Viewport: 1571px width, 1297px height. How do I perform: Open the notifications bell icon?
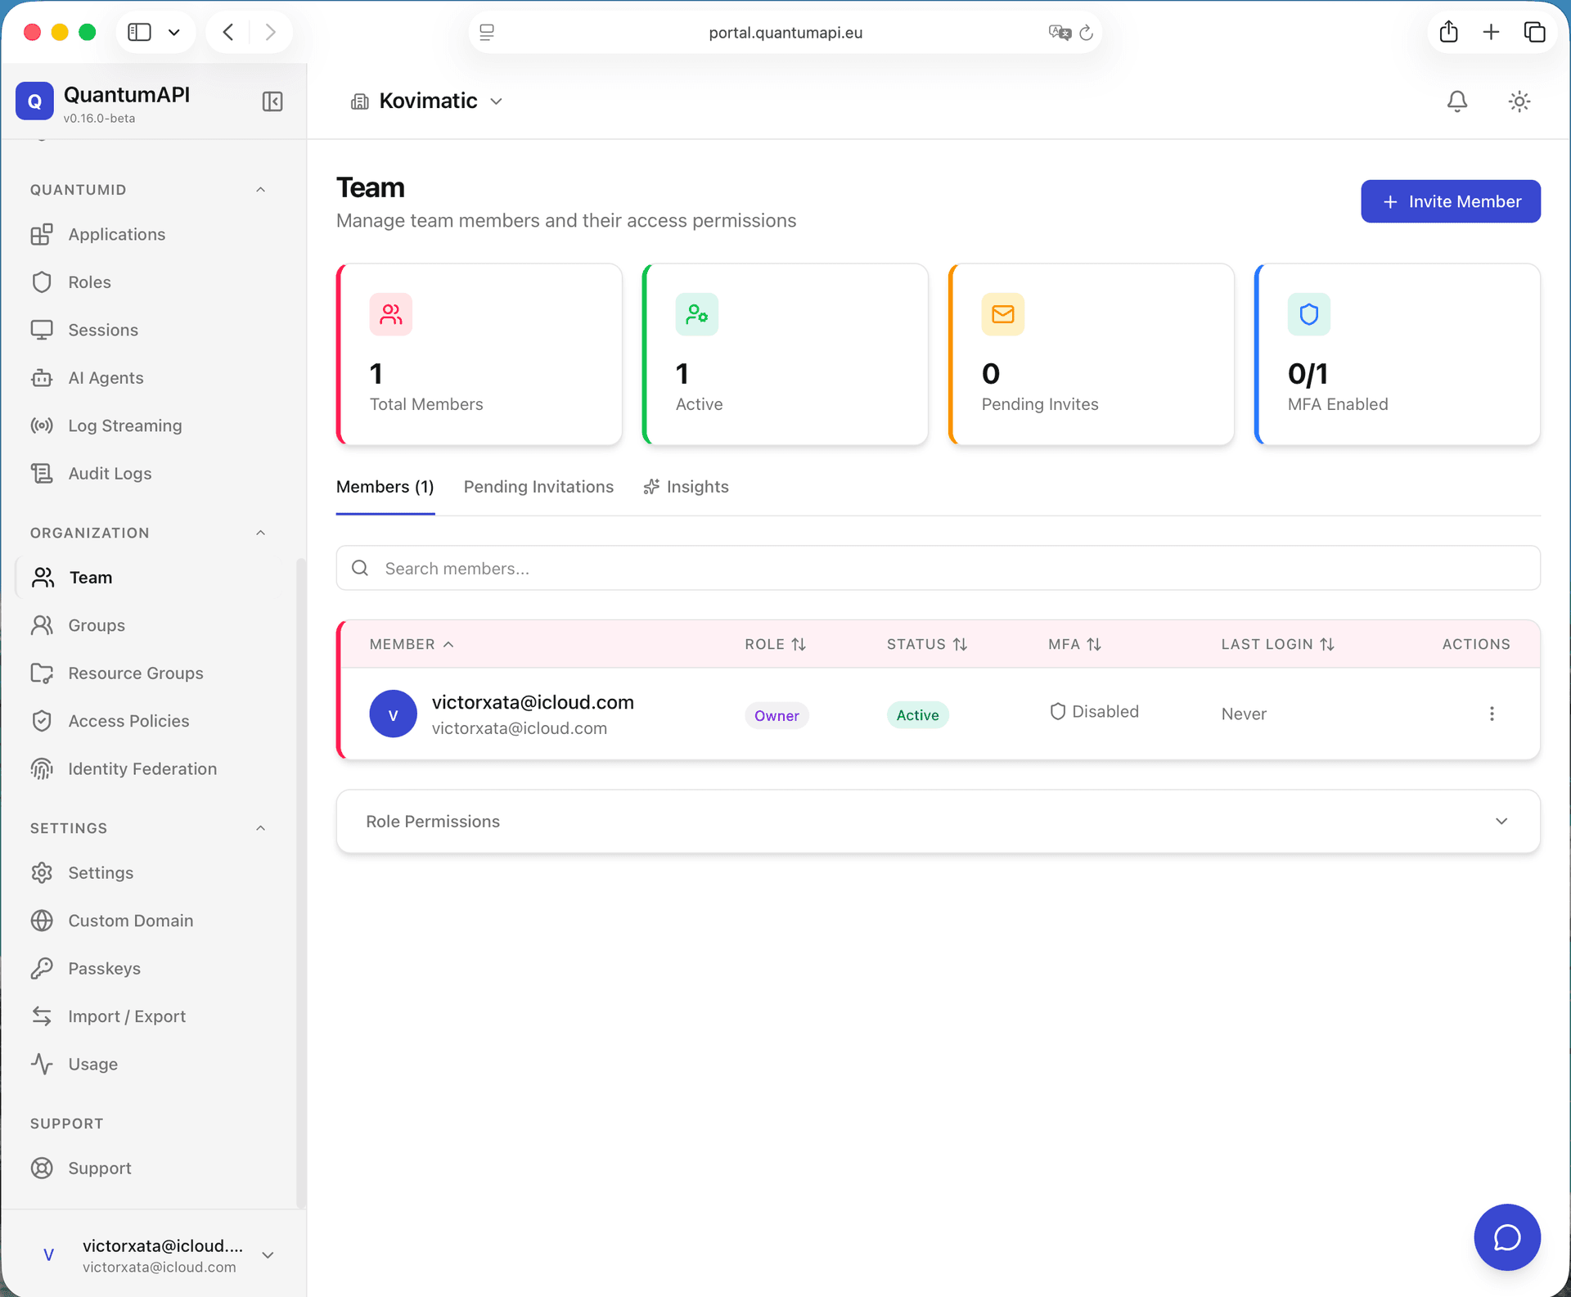tap(1456, 101)
